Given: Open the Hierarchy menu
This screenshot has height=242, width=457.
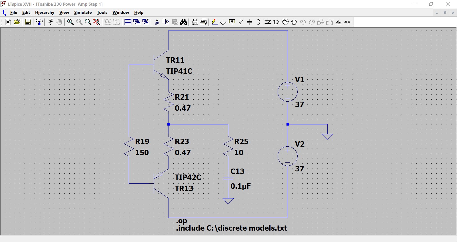Looking at the screenshot, I should 45,13.
